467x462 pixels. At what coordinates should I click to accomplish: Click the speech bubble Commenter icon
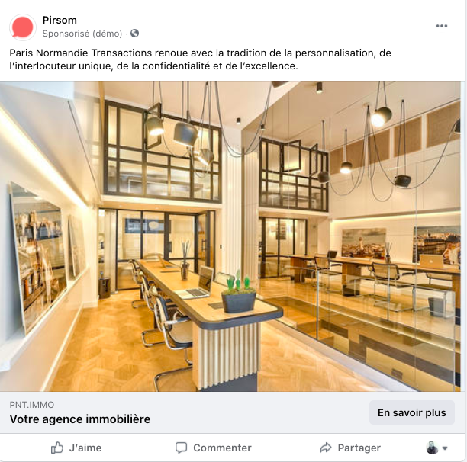(181, 448)
